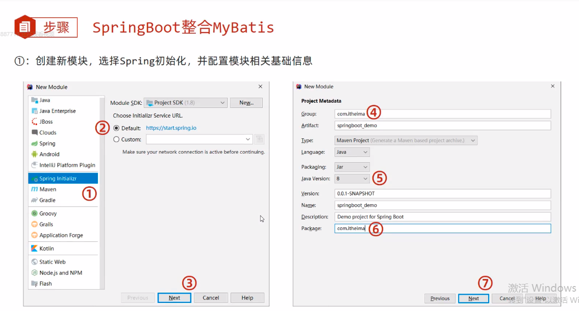Click the Name field with springboot_demo
Viewport: 579px width, 311px height.
(443, 205)
